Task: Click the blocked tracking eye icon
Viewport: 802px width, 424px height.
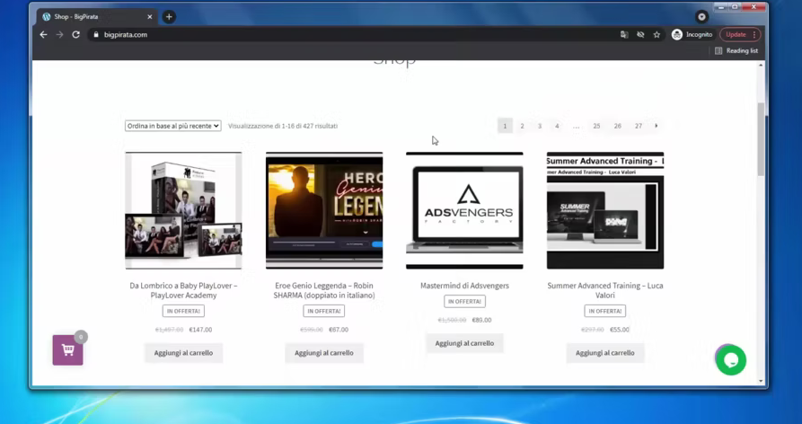Action: click(640, 35)
